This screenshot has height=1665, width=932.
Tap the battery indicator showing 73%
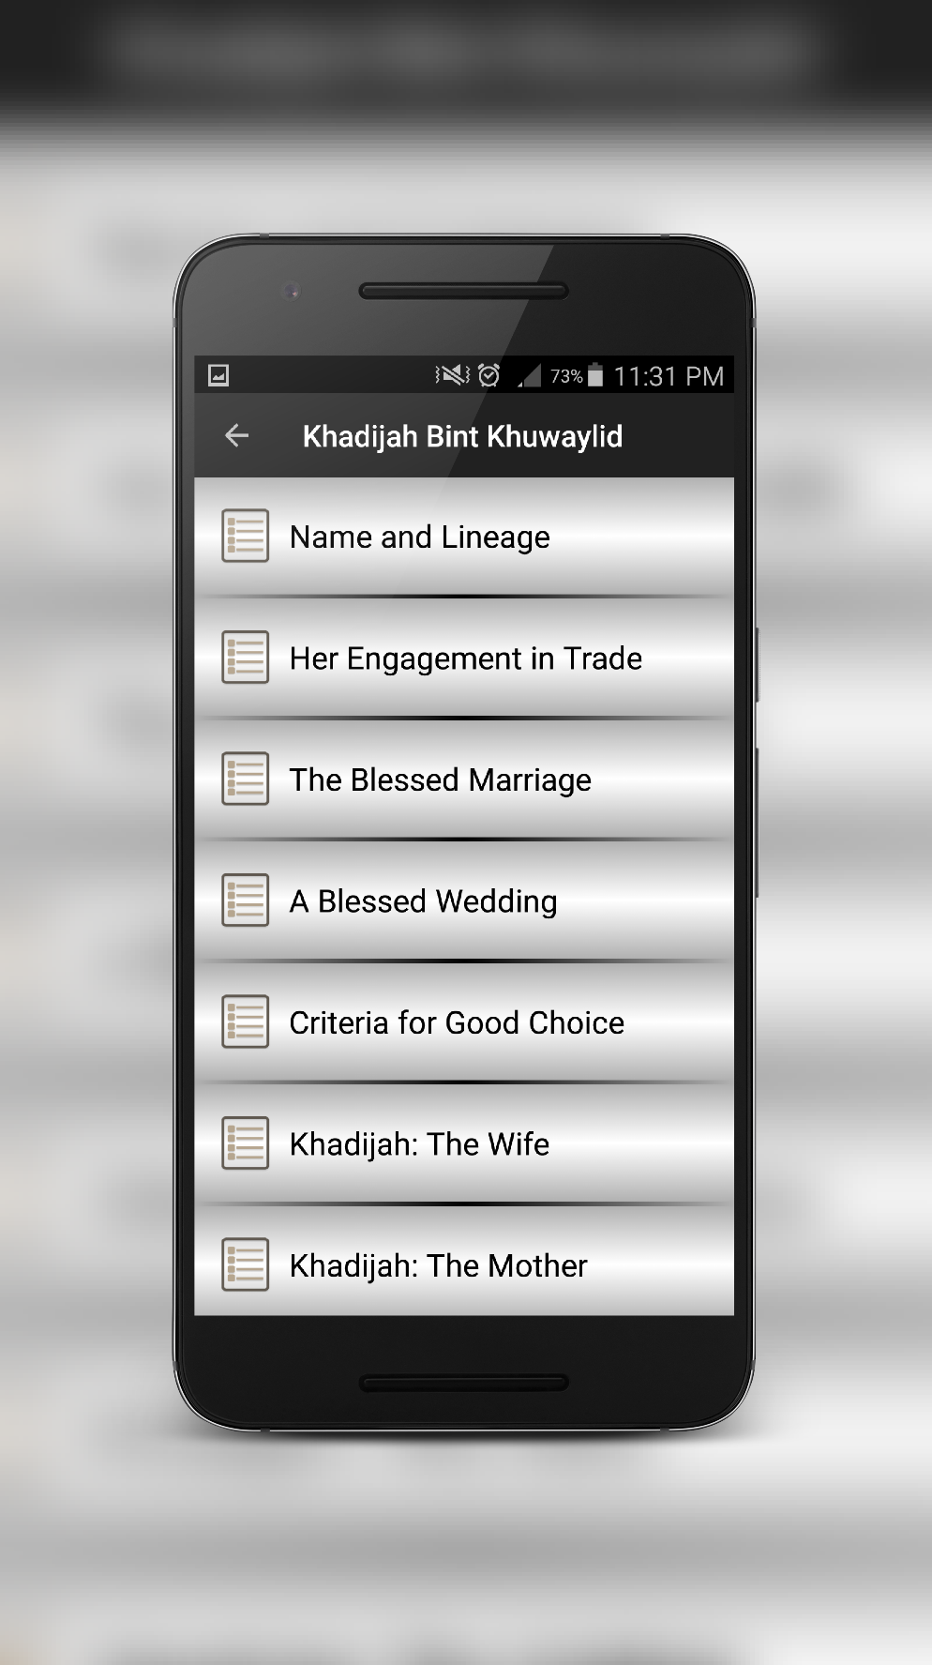click(594, 375)
